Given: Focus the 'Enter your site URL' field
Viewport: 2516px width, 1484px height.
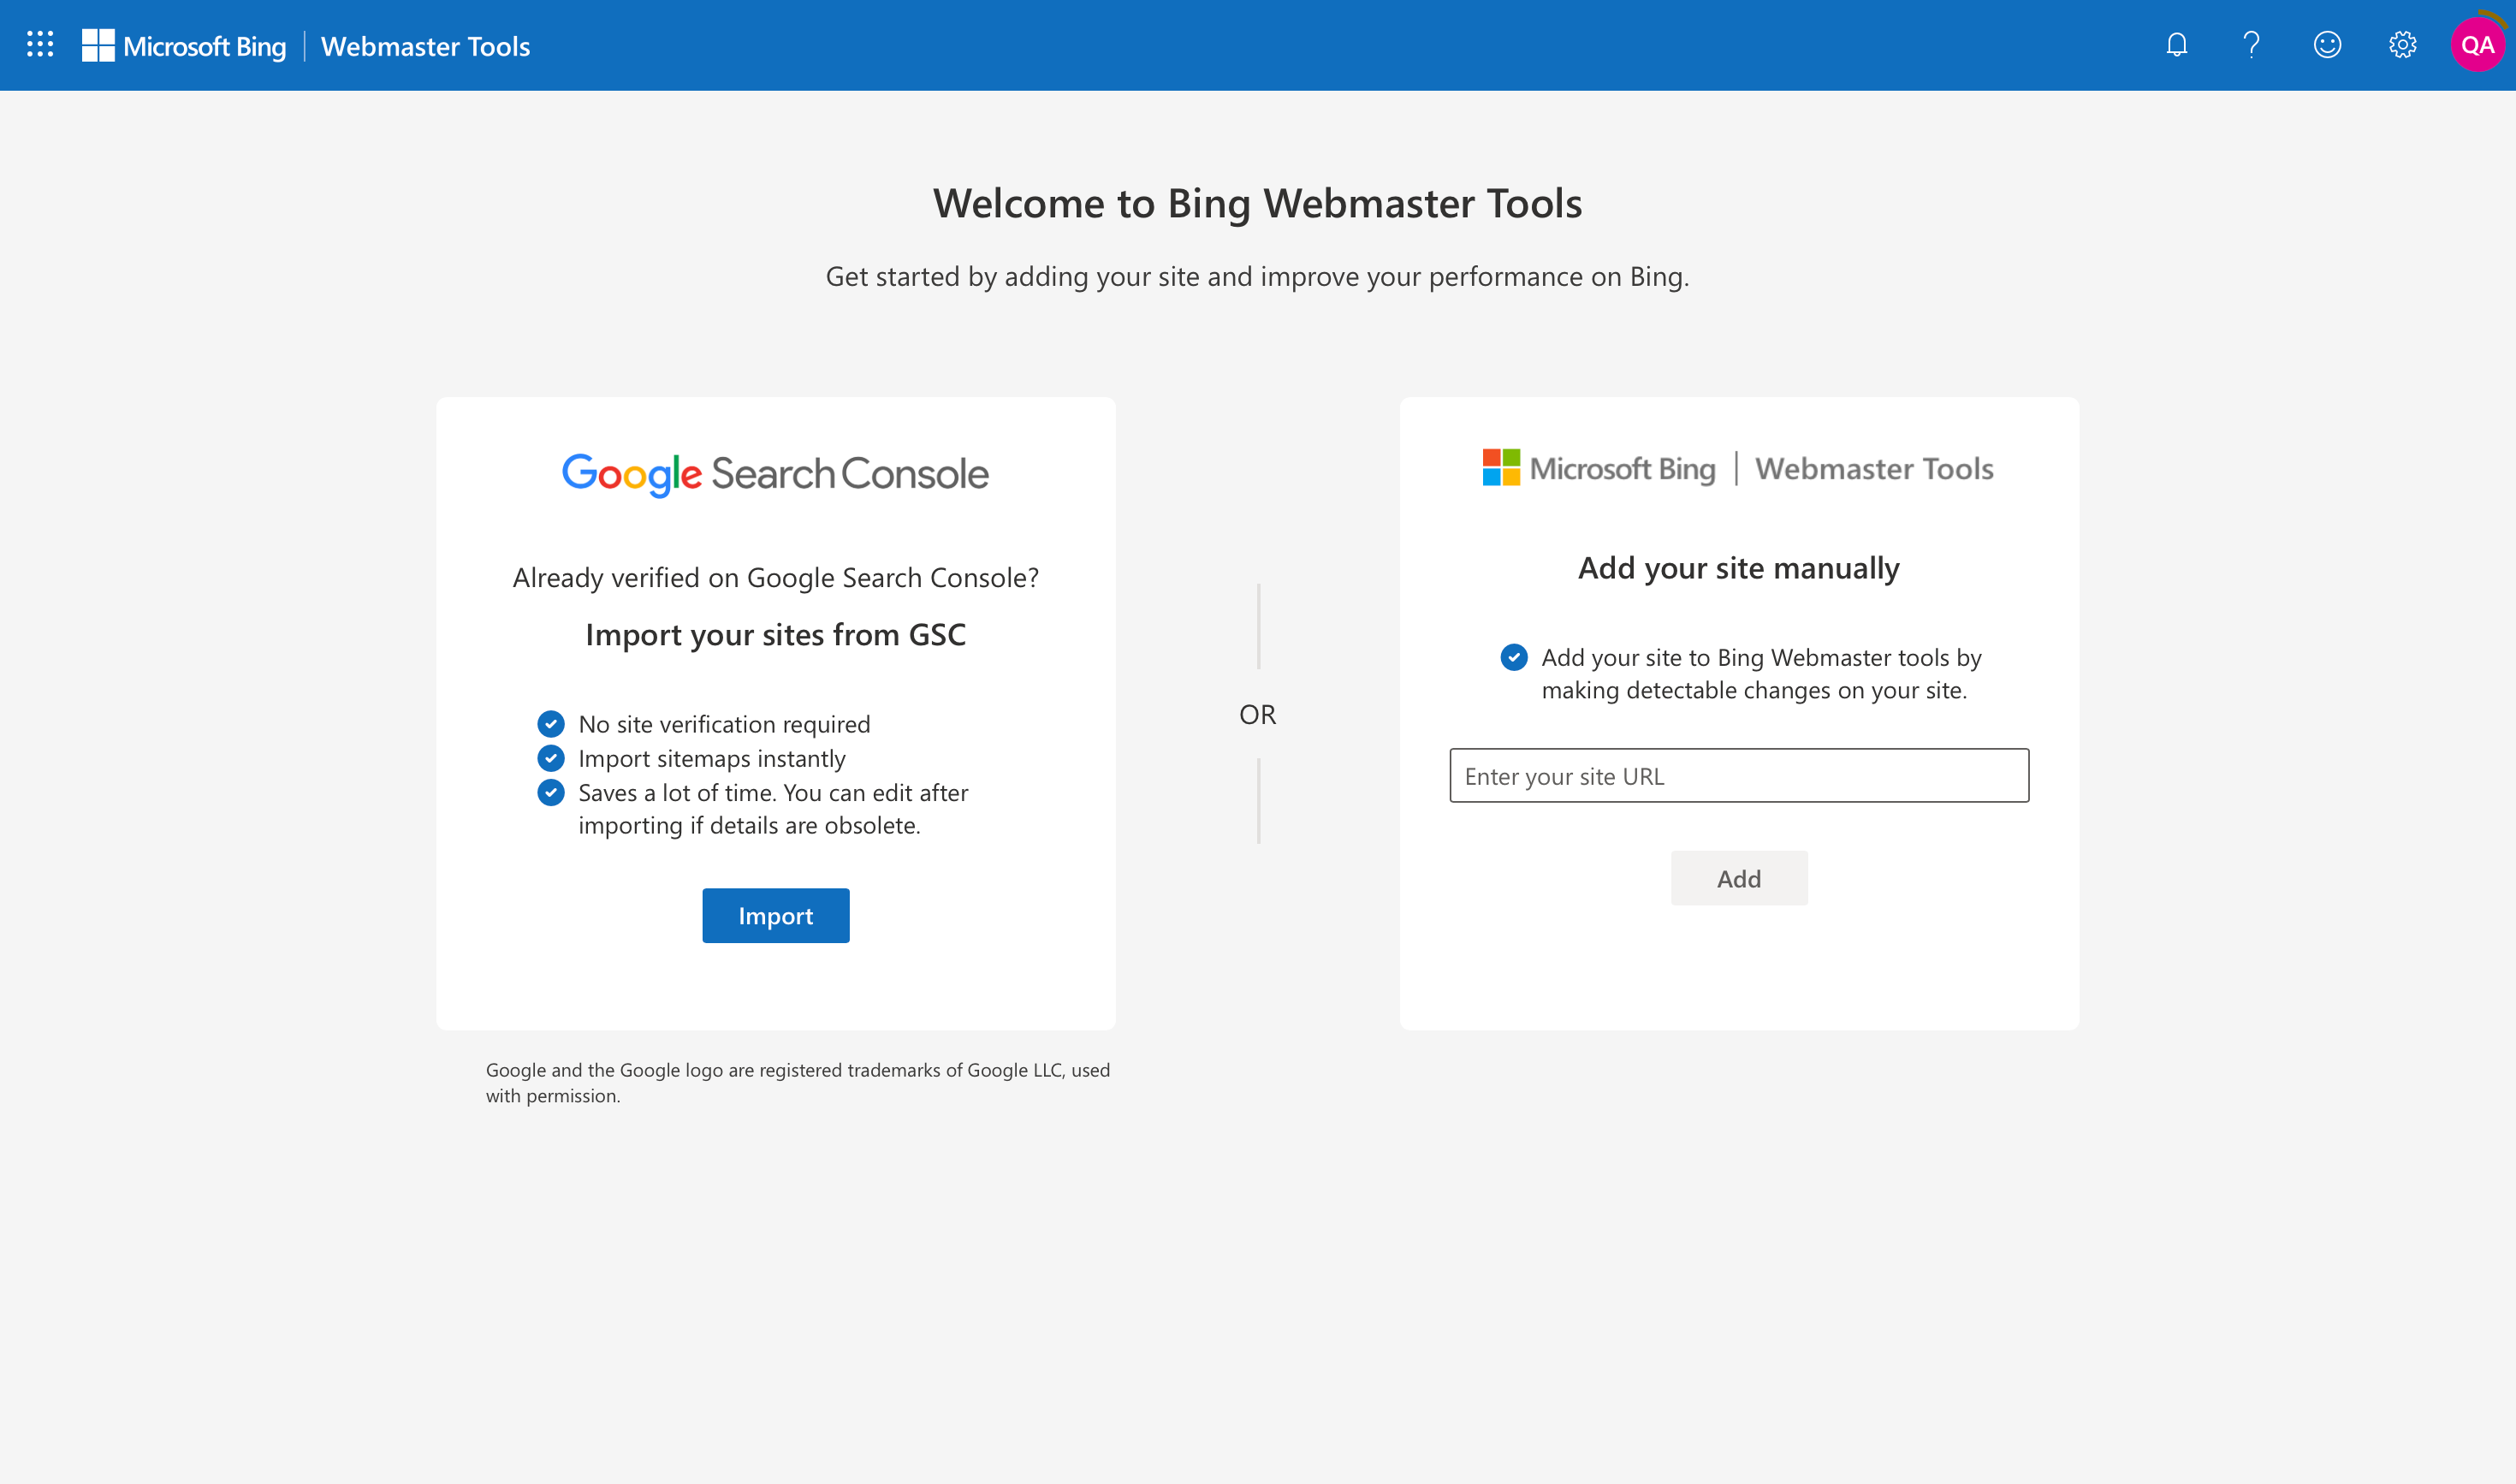Looking at the screenshot, I should click(1738, 775).
